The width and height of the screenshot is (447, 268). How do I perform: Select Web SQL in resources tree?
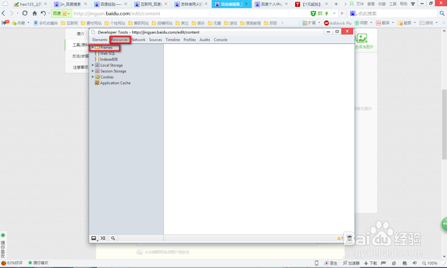(x=105, y=53)
